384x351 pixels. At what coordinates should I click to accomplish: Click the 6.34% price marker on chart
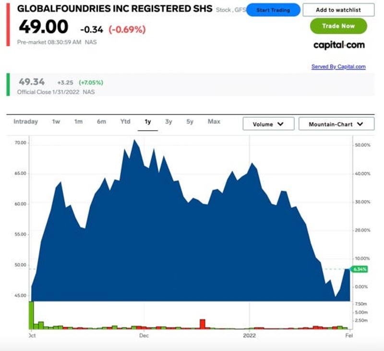click(360, 269)
